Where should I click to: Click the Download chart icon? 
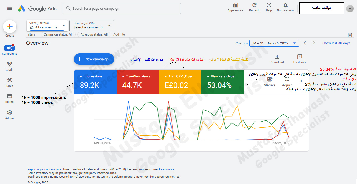277,57
